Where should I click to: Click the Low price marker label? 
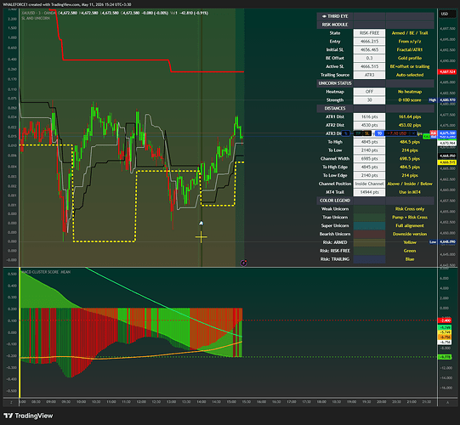point(433,242)
